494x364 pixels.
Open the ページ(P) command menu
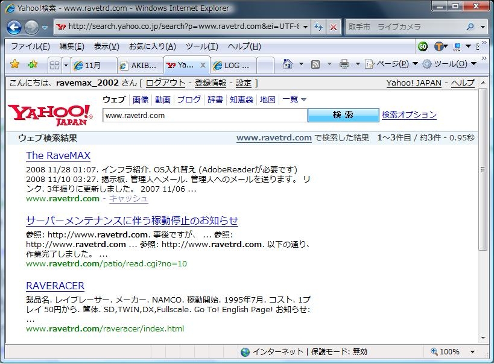(391, 64)
